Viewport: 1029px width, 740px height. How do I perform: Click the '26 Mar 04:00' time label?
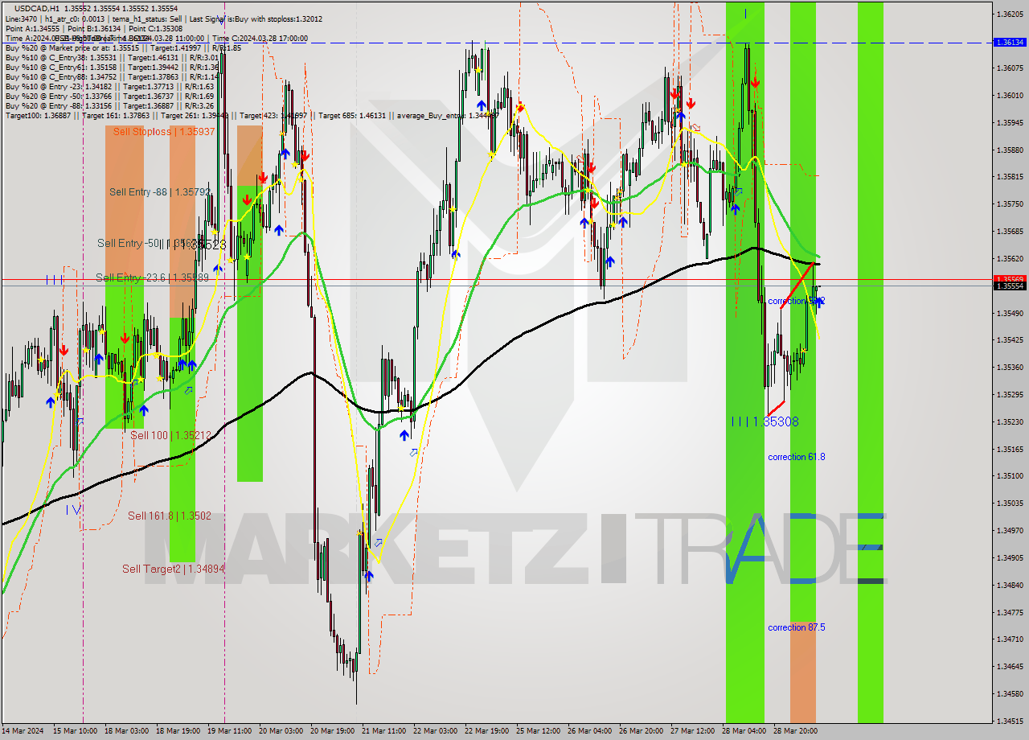[x=590, y=731]
